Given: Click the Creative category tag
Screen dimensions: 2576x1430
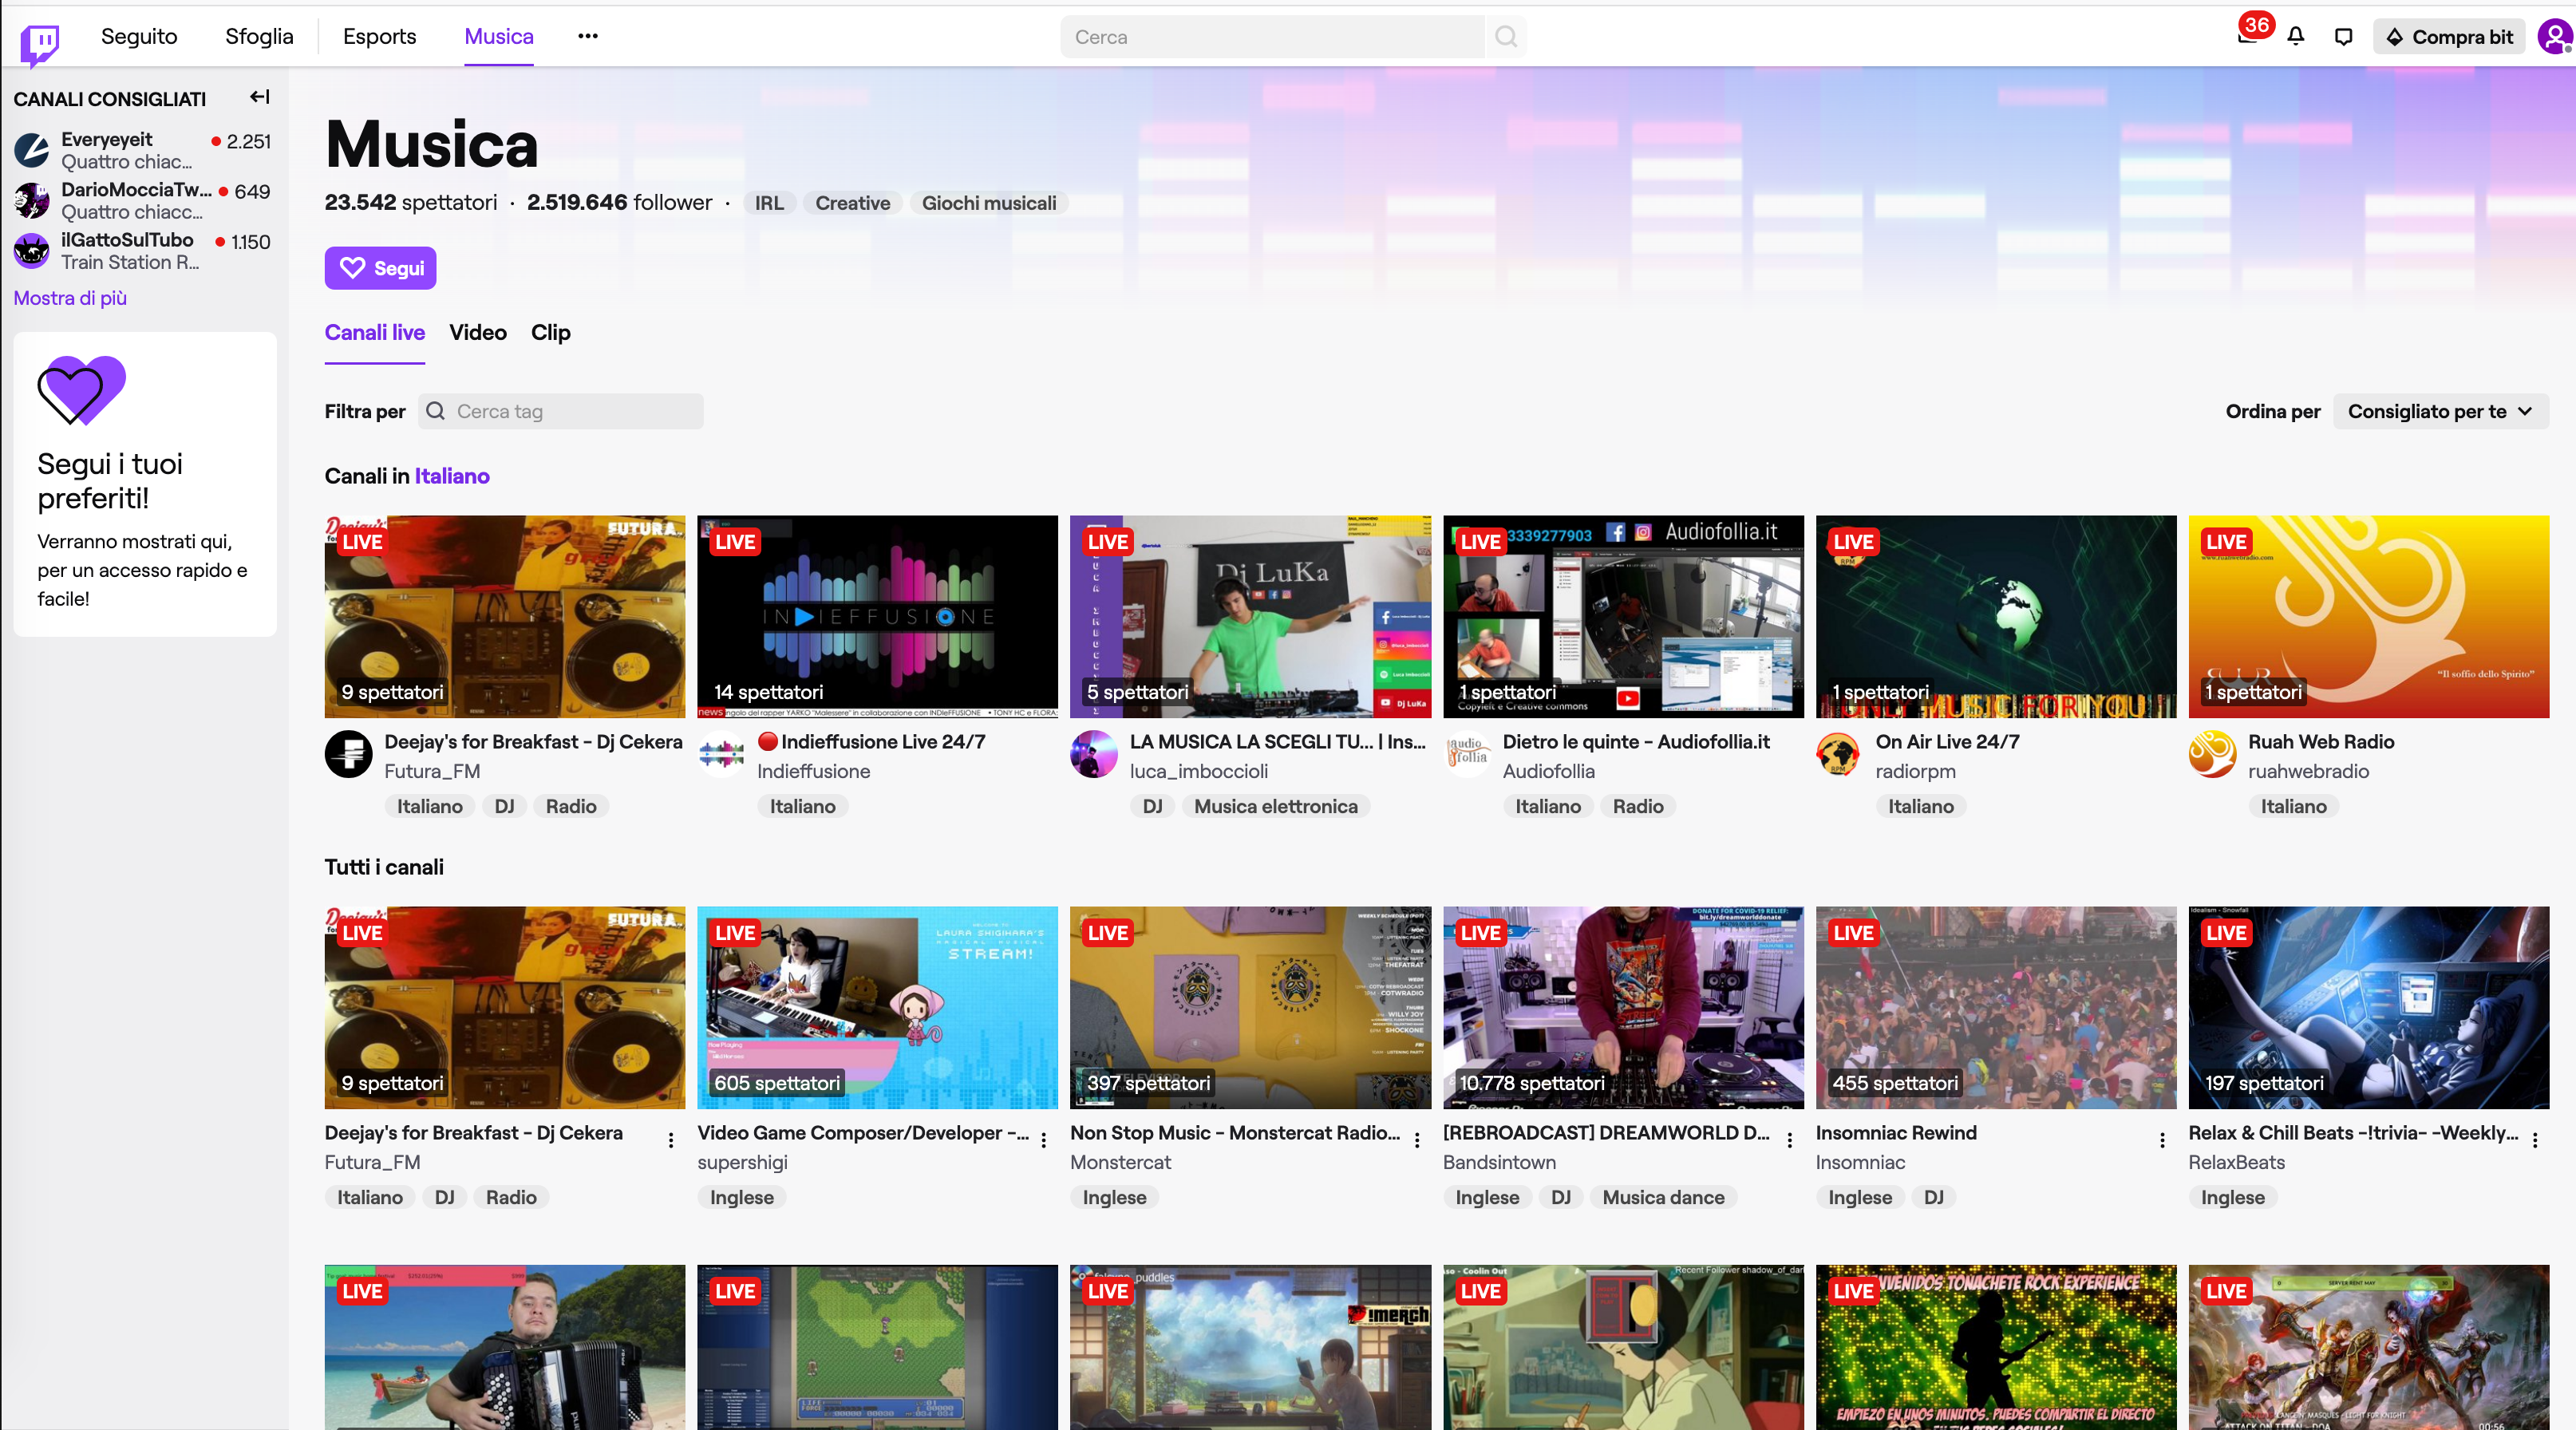Looking at the screenshot, I should (x=853, y=203).
